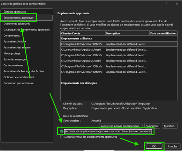Click the Supprimer button
Screen dimensions: 182x151
pyautogui.click(x=152, y=126)
